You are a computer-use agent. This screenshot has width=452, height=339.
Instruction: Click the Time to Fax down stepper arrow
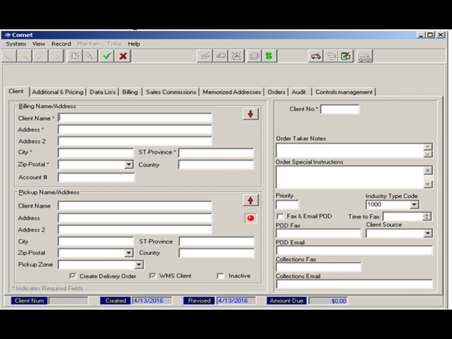pos(427,218)
